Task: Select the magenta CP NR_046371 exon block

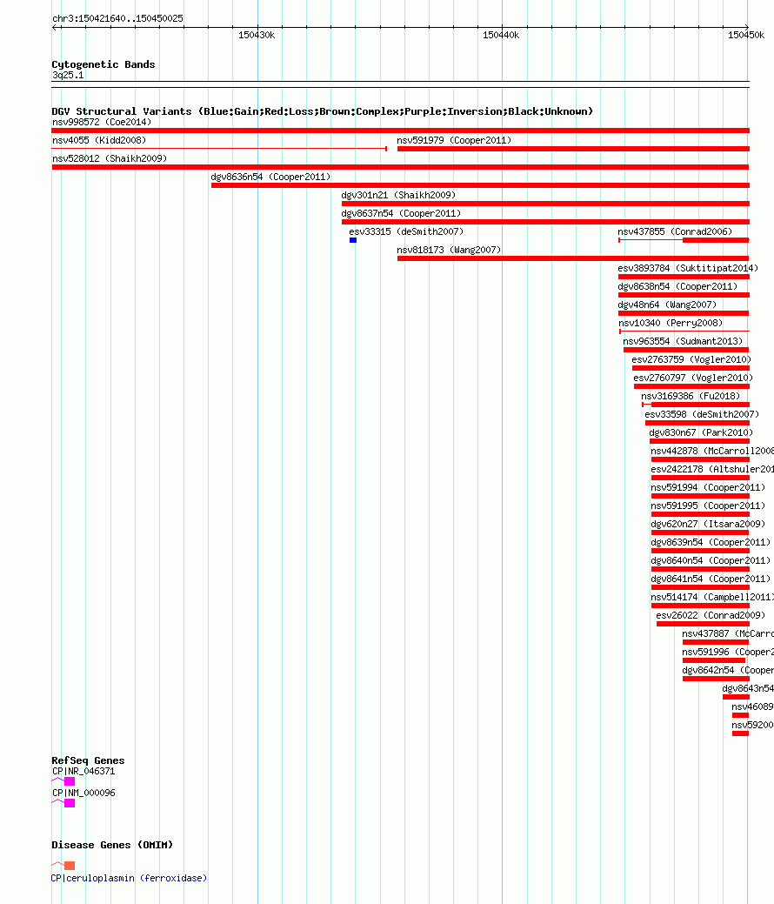Action: [70, 781]
